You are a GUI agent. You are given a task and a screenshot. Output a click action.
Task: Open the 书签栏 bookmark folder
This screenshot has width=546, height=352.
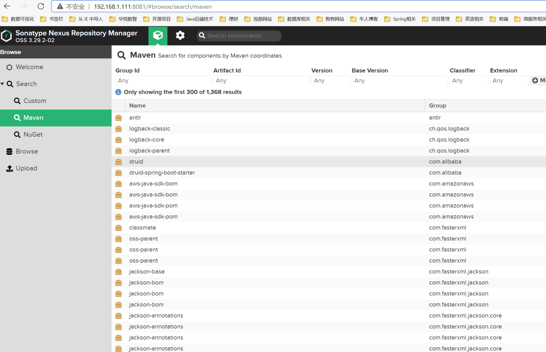pyautogui.click(x=52, y=19)
